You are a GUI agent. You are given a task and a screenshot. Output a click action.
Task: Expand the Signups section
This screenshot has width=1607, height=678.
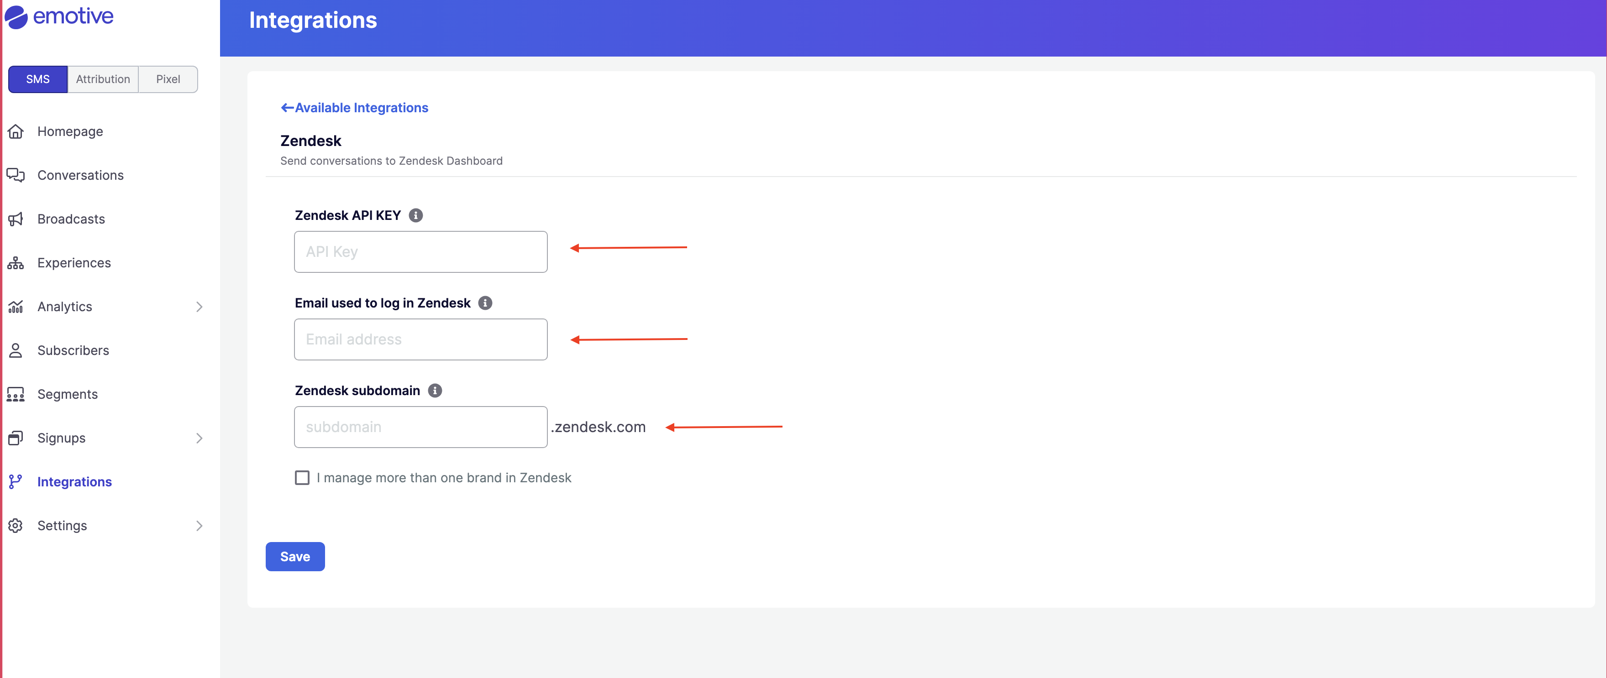(199, 438)
